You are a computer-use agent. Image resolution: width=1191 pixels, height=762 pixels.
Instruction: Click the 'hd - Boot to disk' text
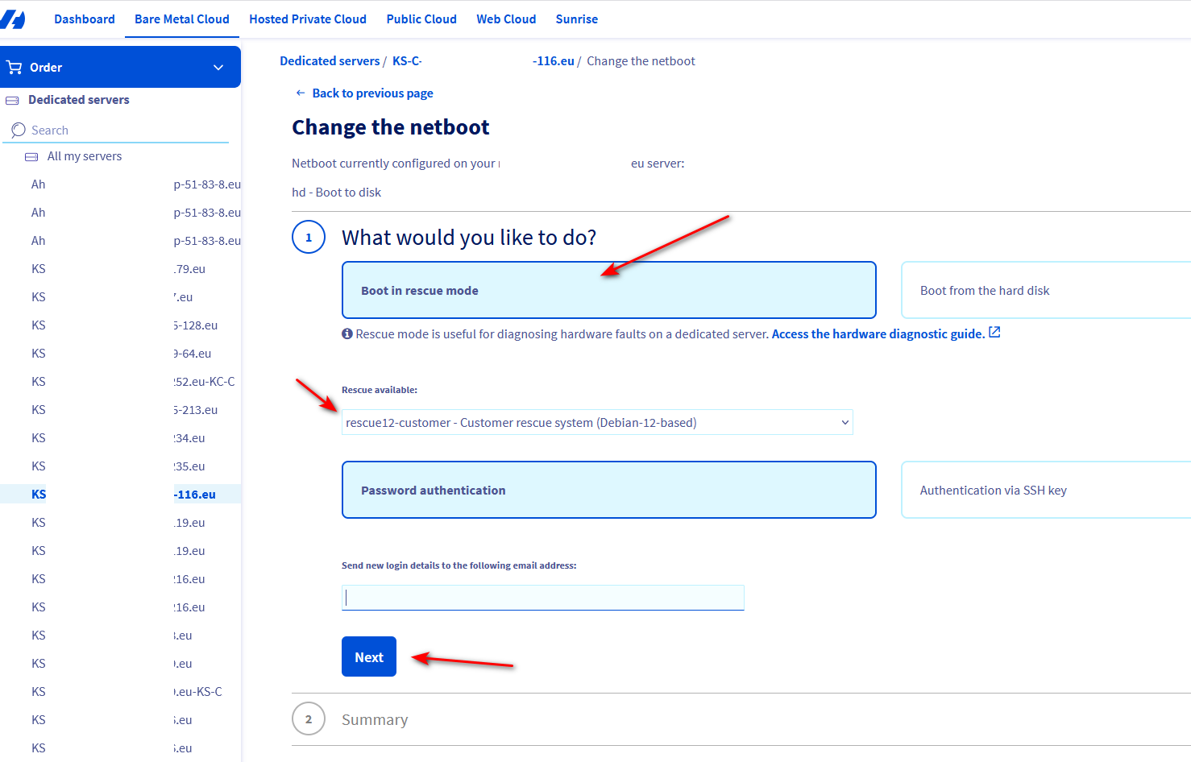point(336,193)
